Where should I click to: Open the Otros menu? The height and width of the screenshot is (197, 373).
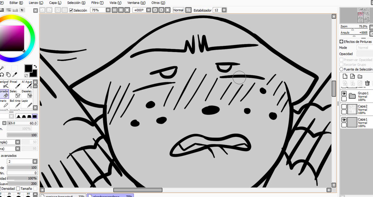point(158,2)
